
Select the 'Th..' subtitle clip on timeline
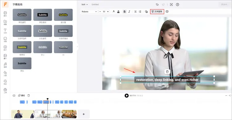point(57,102)
